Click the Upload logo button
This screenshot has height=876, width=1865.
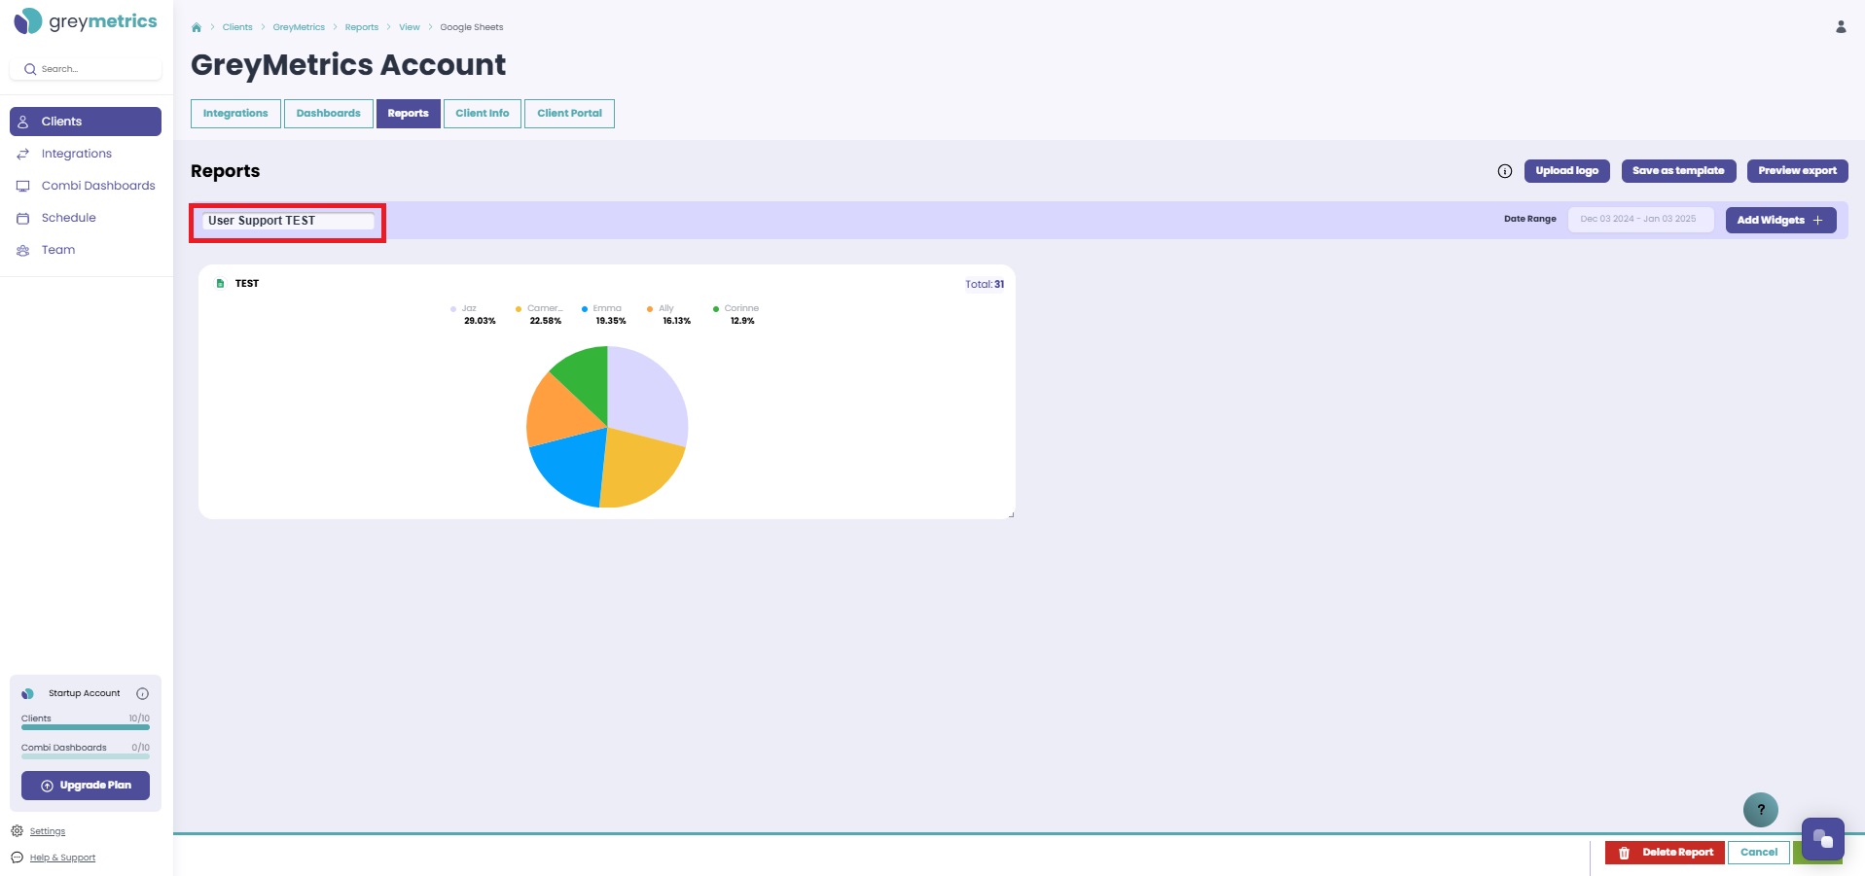(1566, 171)
